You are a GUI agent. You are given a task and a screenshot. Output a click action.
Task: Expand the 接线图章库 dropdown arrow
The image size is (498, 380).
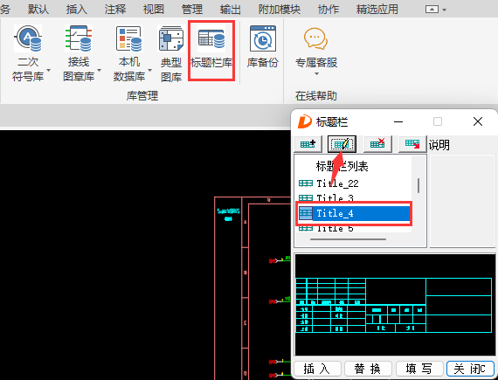(x=99, y=70)
